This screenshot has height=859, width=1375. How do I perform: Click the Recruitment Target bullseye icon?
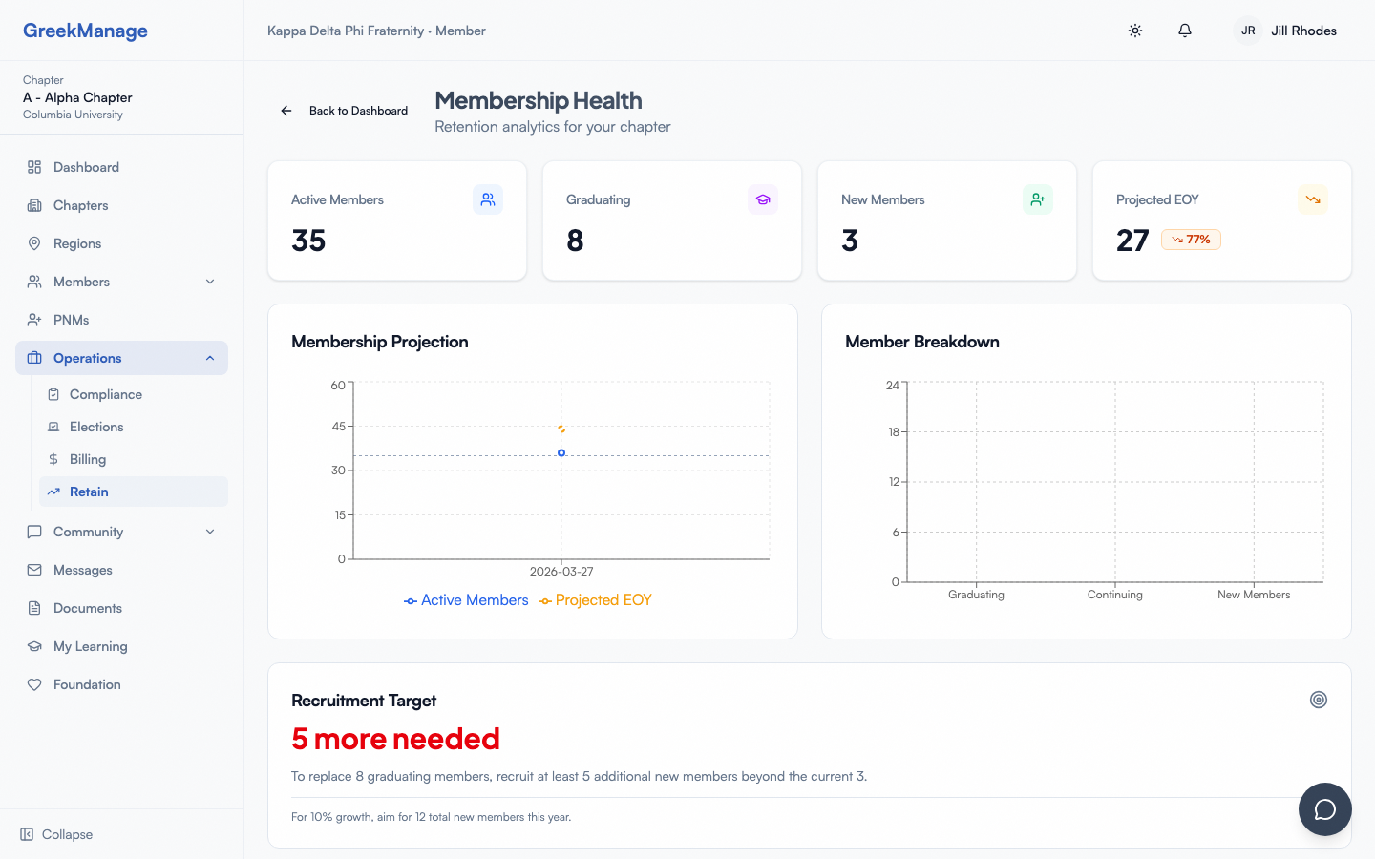[1319, 700]
